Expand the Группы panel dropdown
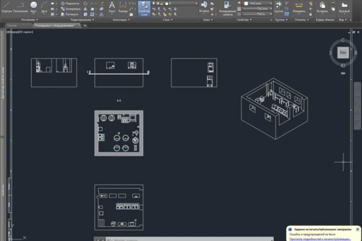Screen dimensions: 362x241 pos(281,20)
